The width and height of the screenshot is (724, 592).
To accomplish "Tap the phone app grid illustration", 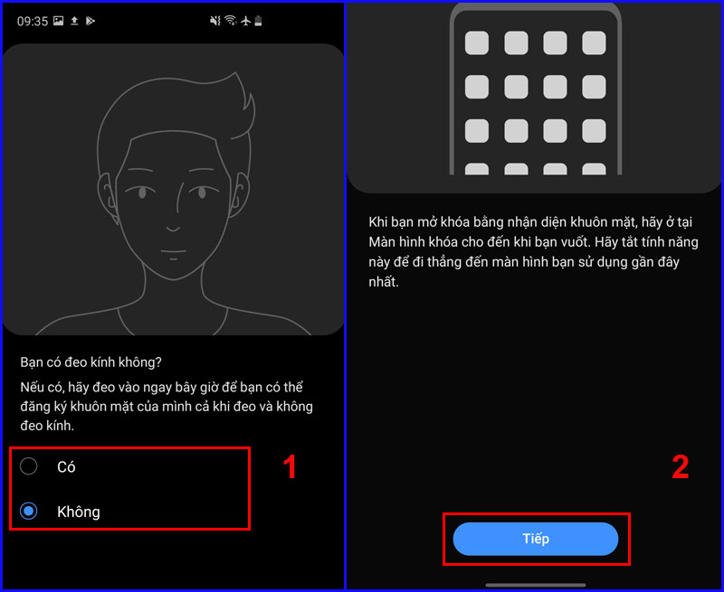I will click(x=536, y=89).
